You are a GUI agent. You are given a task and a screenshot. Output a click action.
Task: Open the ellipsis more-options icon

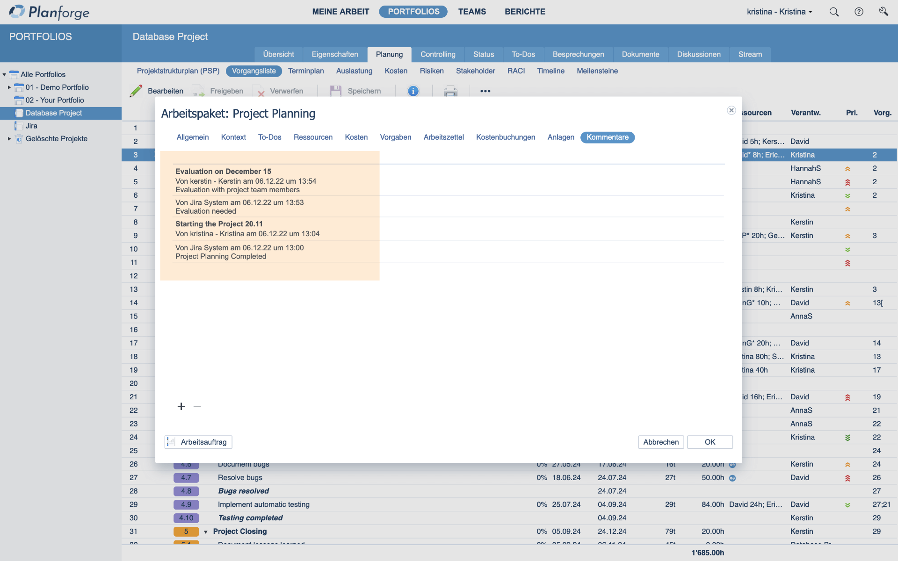[485, 91]
